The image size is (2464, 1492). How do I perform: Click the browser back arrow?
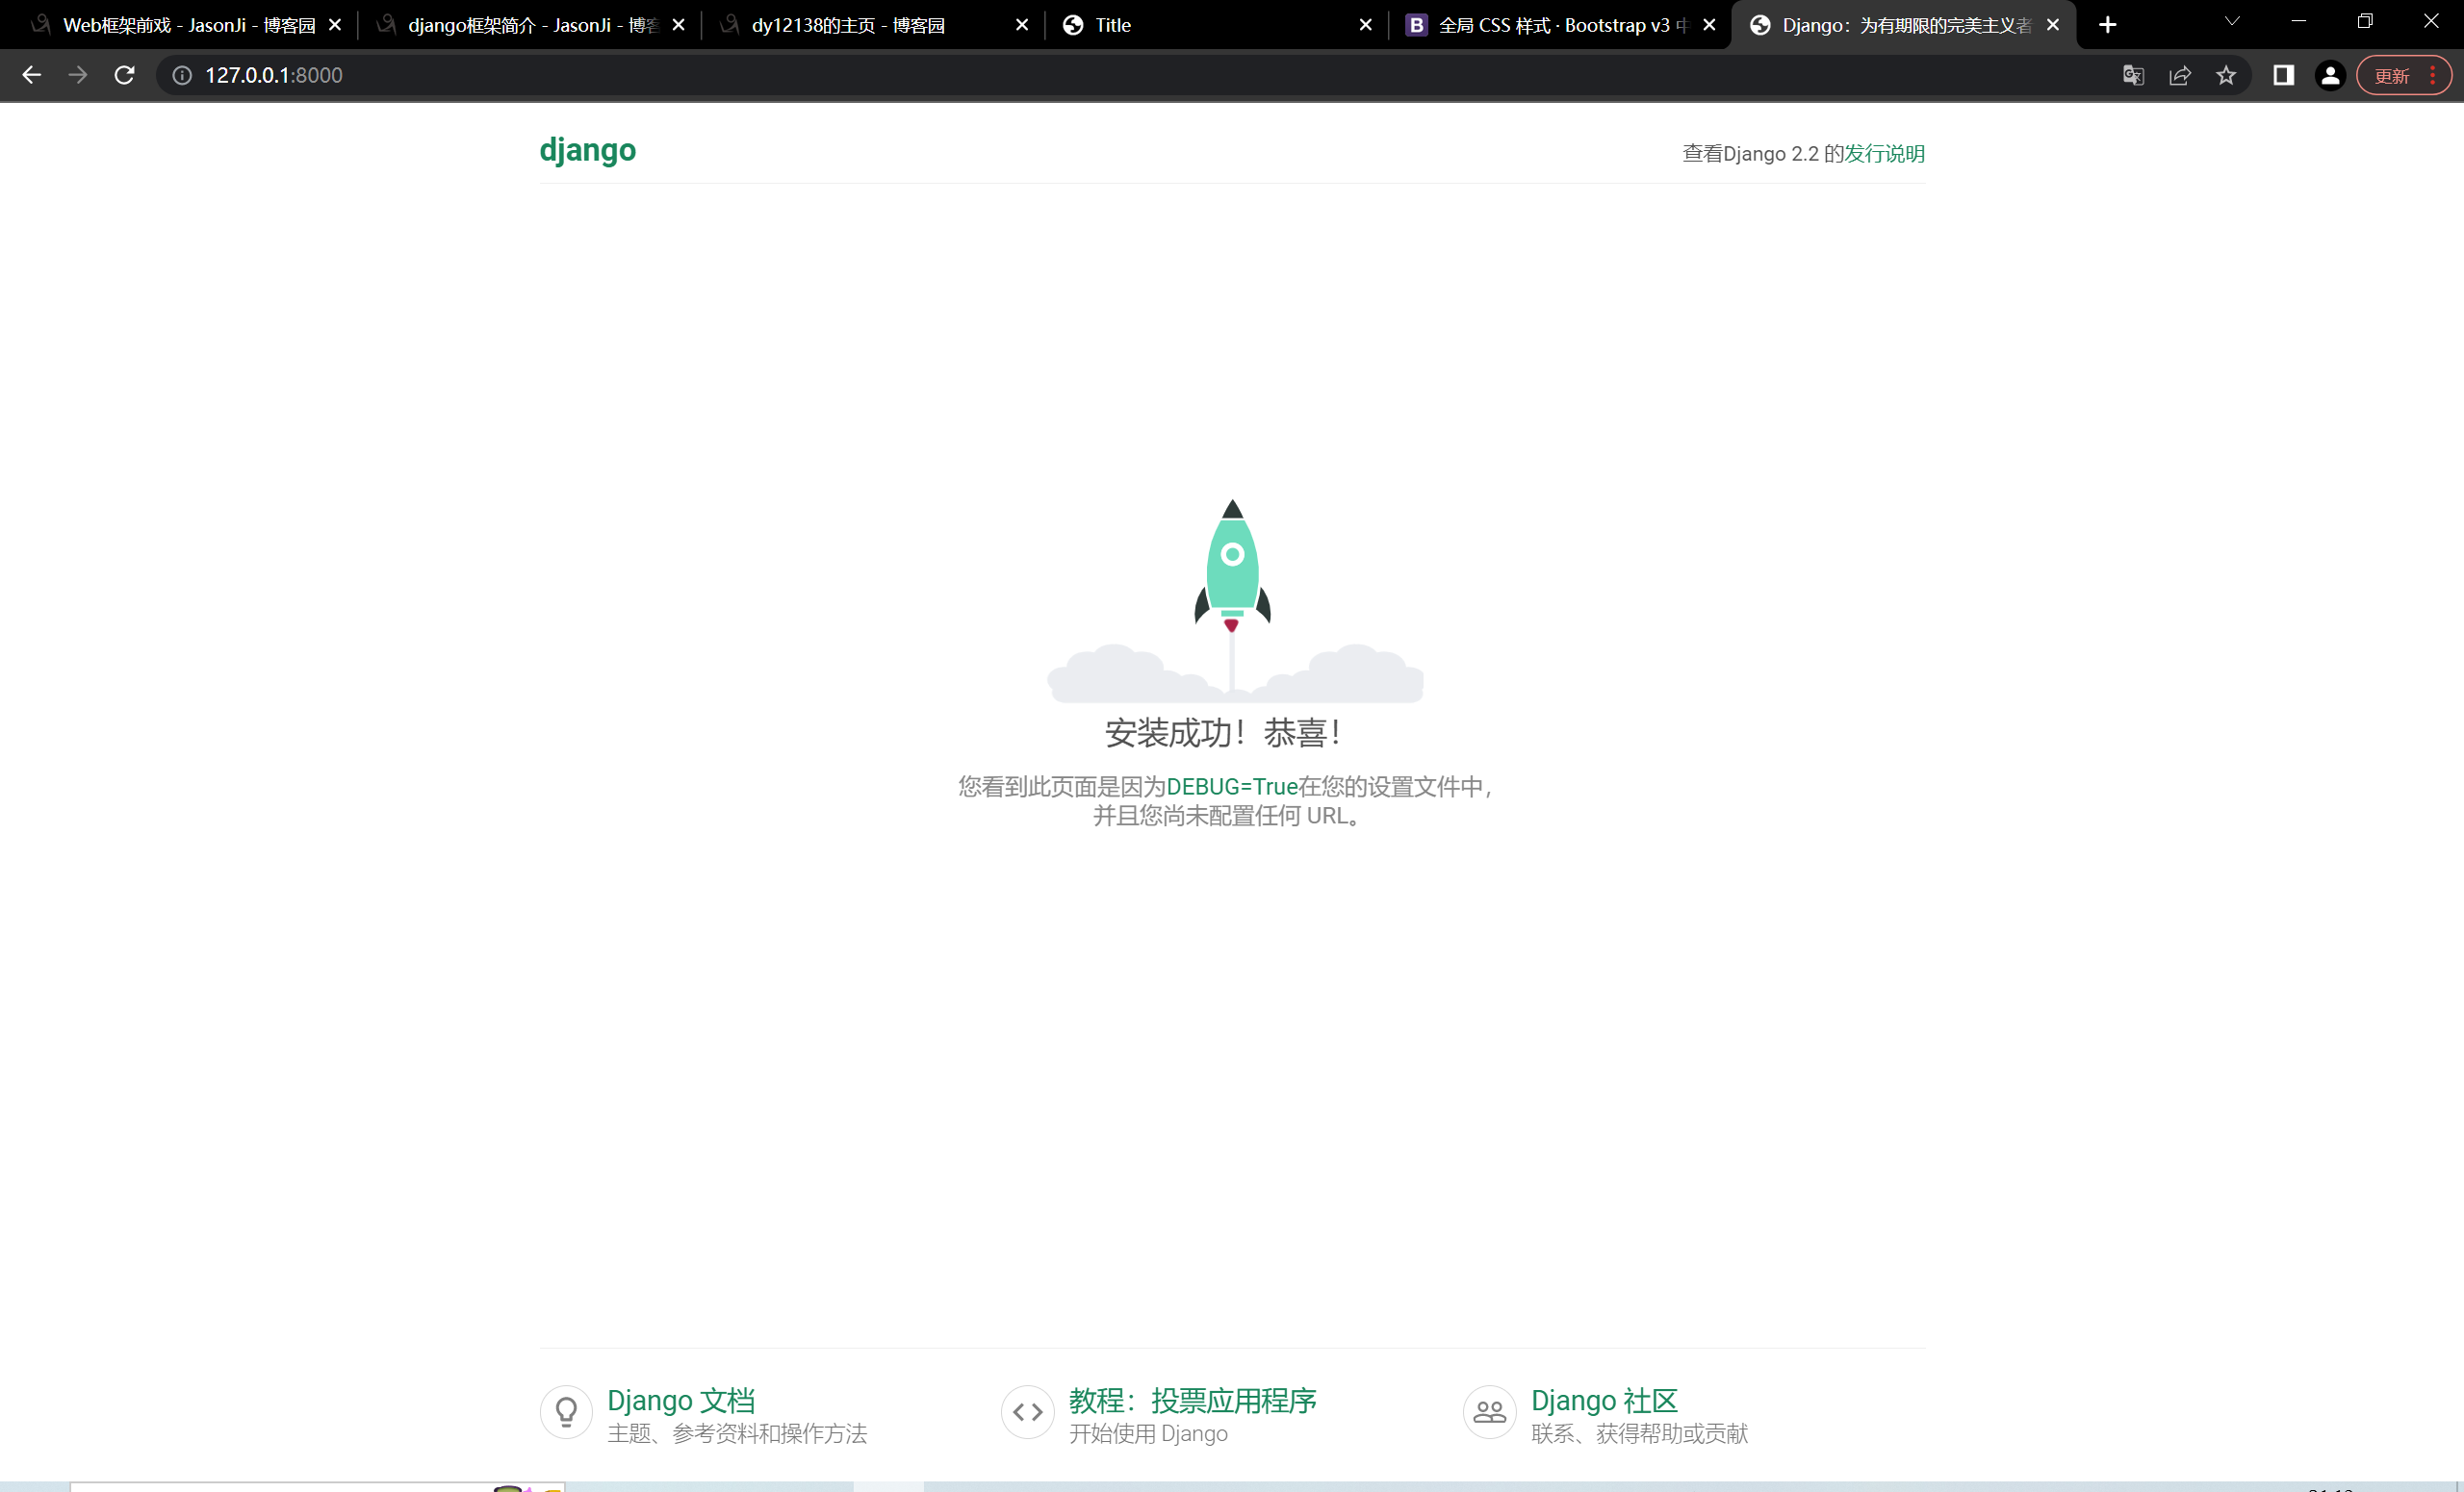coord(31,75)
